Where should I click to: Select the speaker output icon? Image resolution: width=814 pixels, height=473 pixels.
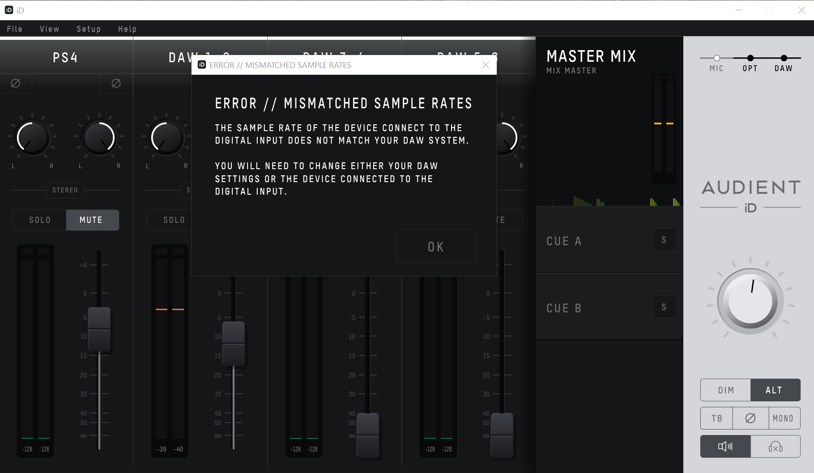point(725,446)
